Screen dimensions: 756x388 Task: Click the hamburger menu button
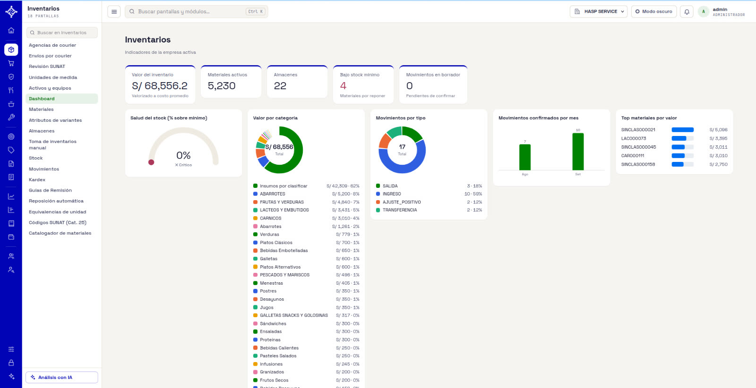coord(114,12)
